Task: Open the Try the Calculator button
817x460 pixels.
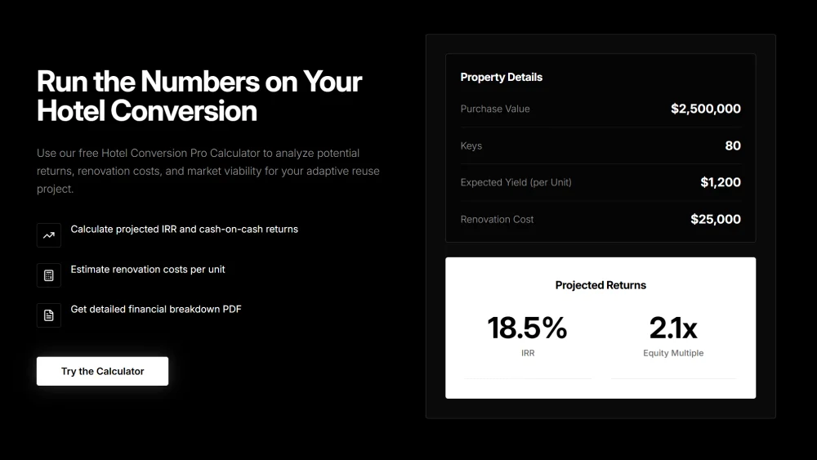Action: coord(102,372)
